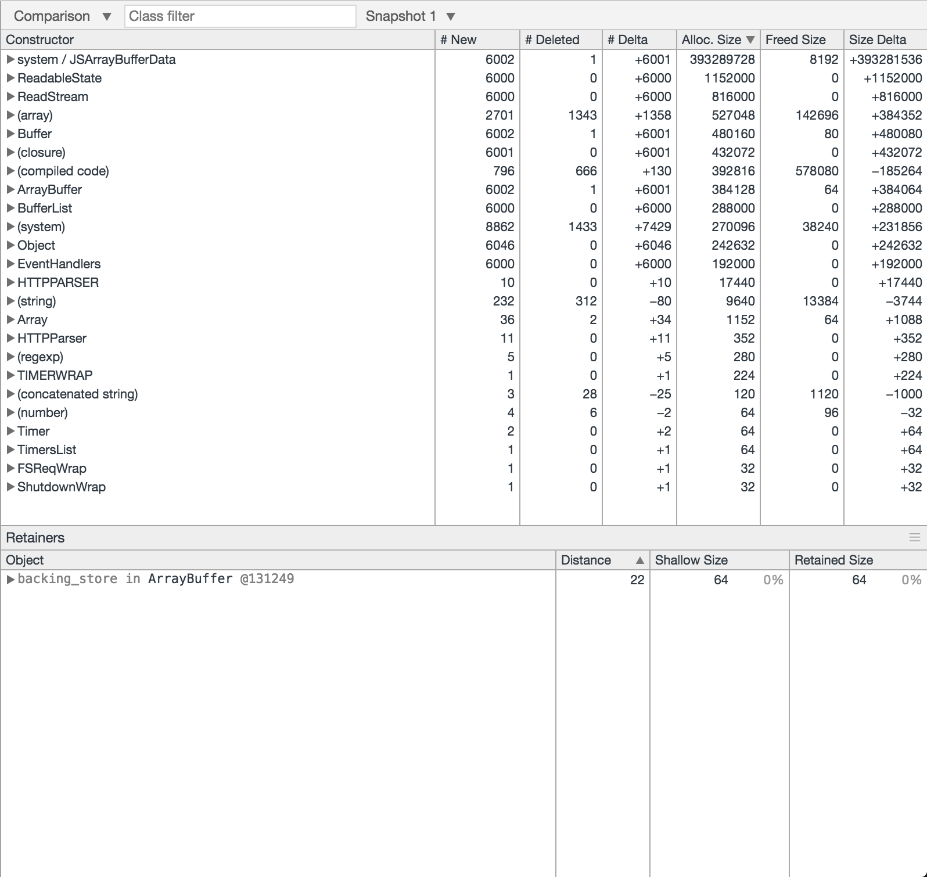Expand the Timer constructor row
The image size is (927, 877).
tap(10, 431)
